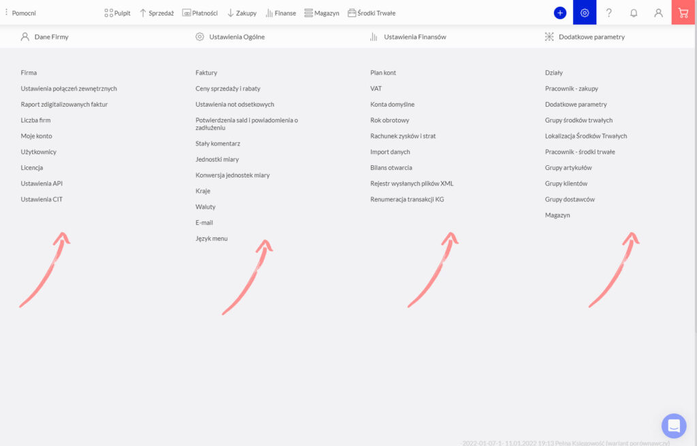This screenshot has height=446, width=697.
Task: Open Potwierdzenia sald i powiadomienia o zadłużeniu
Action: pyautogui.click(x=246, y=124)
